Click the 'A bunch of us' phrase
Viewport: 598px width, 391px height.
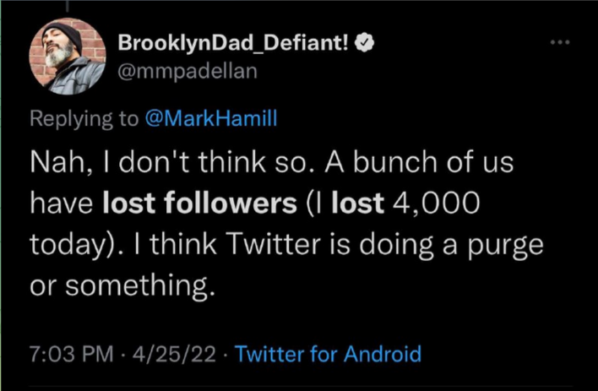[419, 162]
